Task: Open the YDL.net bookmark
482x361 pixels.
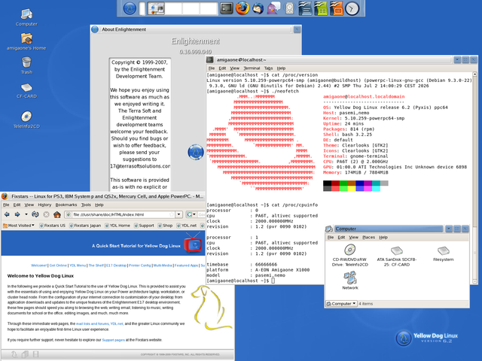Action: 187,226
